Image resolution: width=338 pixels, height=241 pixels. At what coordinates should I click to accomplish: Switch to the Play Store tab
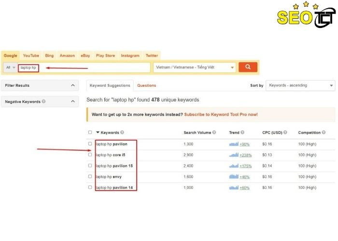[x=105, y=55]
